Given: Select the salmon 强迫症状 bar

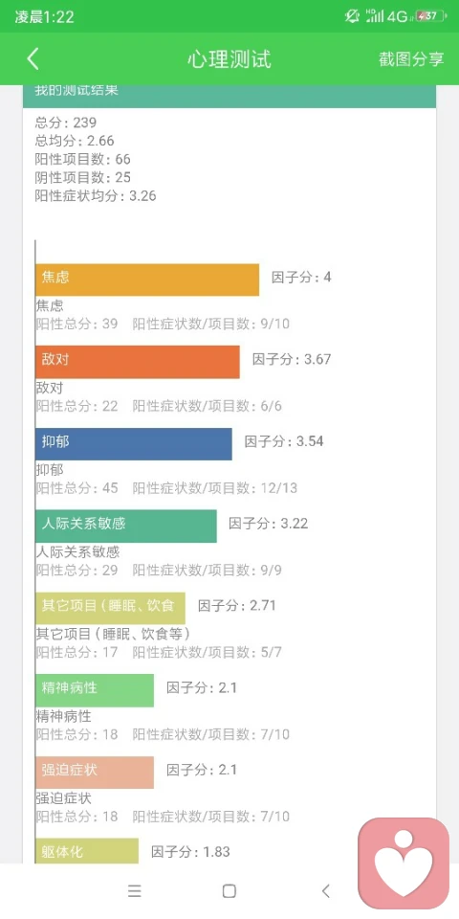Looking at the screenshot, I should pos(95,772).
